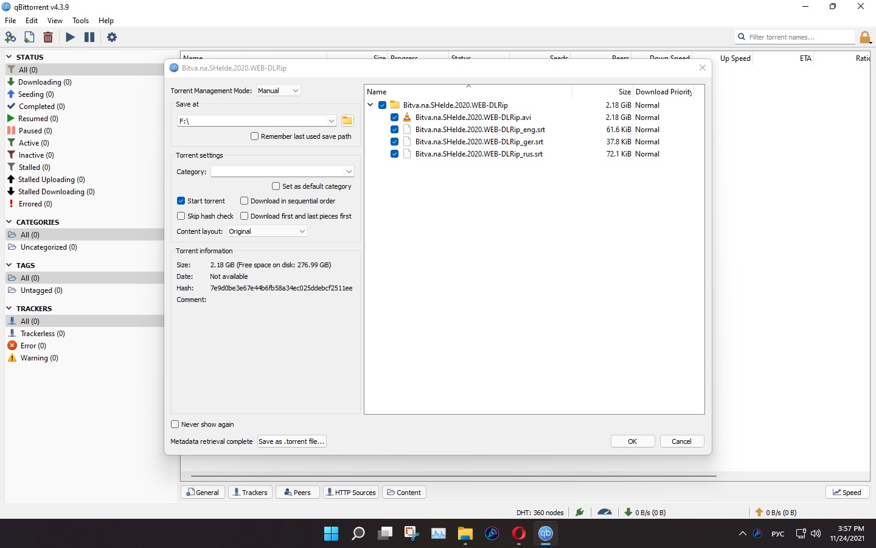Viewport: 876px width, 548px height.
Task: Uncheck the WEB-DLRip_rus.srt file checkbox
Action: (394, 154)
